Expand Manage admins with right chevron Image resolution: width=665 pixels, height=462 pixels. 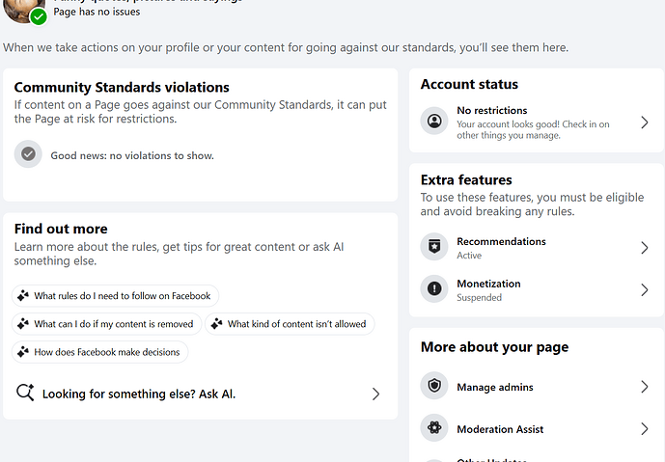coord(644,387)
